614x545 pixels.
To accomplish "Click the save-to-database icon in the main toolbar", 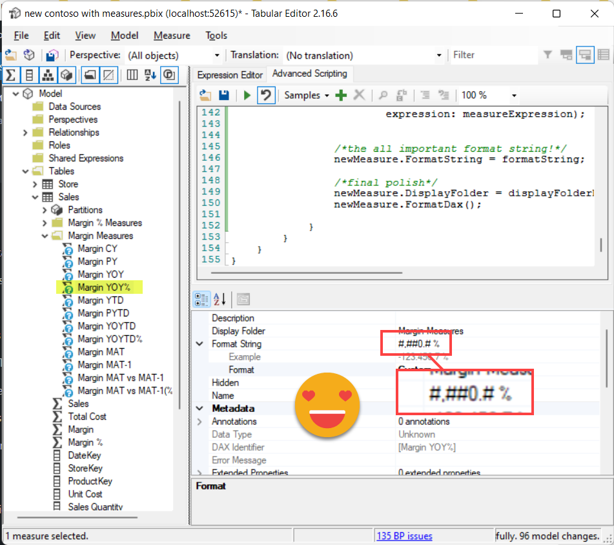I will coord(52,56).
